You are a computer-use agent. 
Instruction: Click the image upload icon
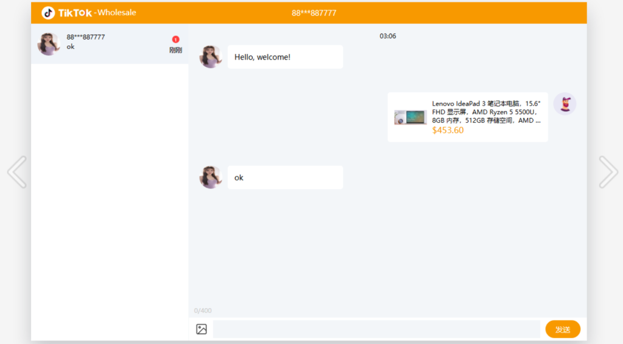click(x=201, y=329)
